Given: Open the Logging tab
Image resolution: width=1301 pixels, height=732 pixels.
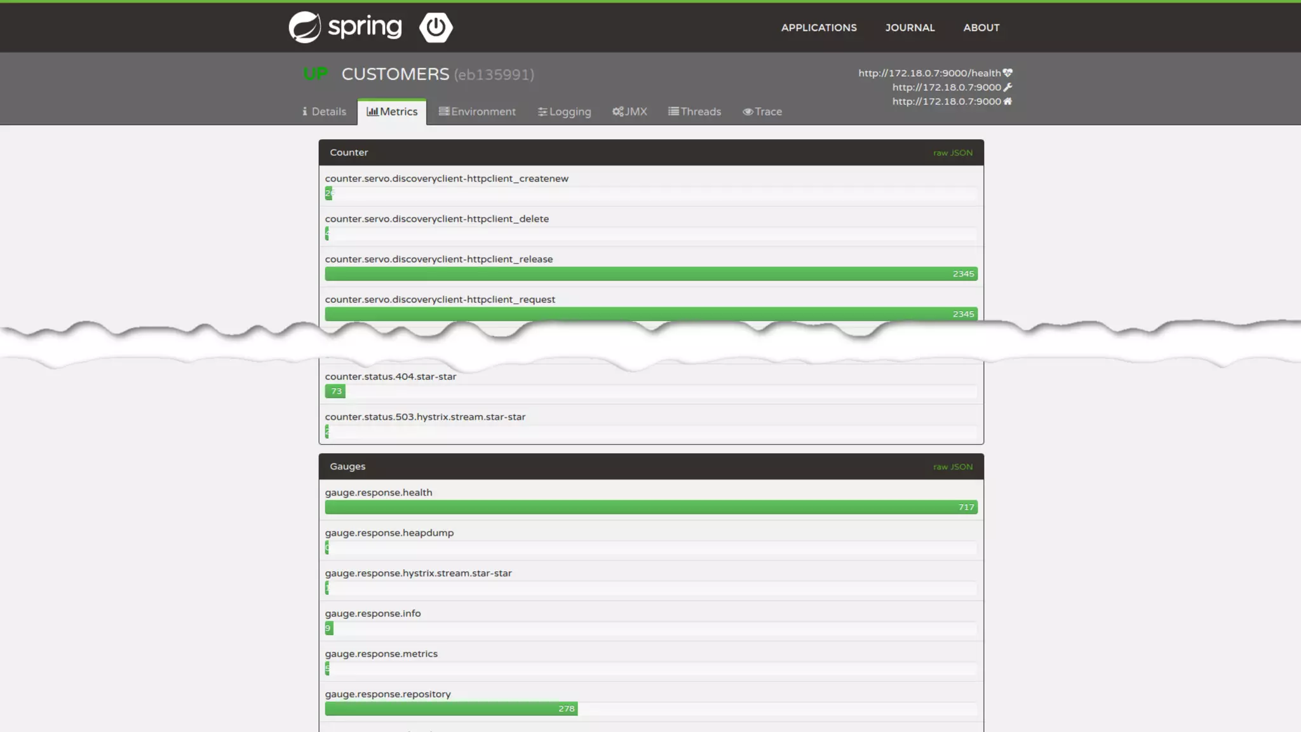Looking at the screenshot, I should pos(564,112).
